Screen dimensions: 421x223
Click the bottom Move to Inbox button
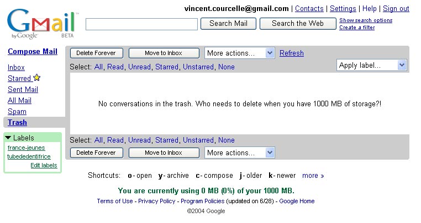pyautogui.click(x=164, y=153)
